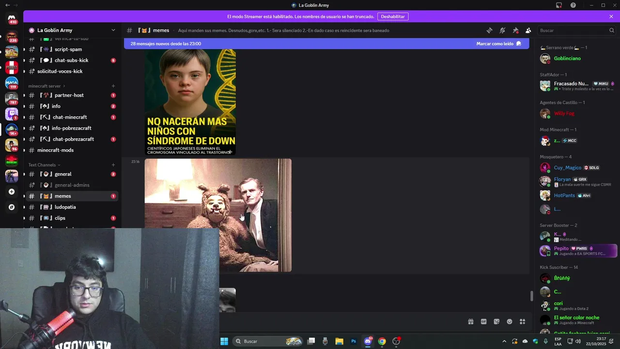Click the search magnifier icon in Discord
620x349 pixels.
tap(611, 30)
